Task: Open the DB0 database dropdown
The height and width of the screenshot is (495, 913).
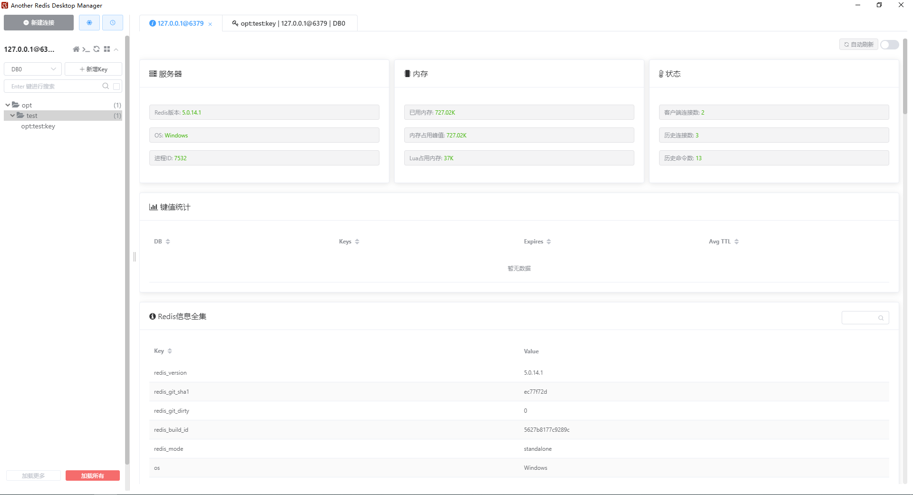Action: click(33, 69)
